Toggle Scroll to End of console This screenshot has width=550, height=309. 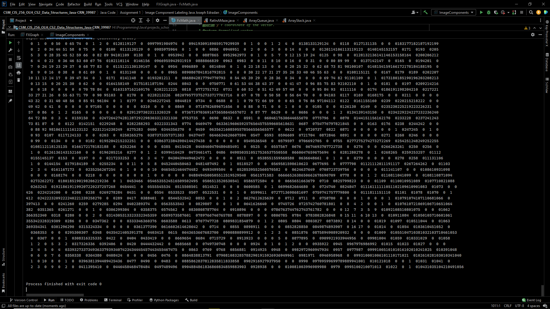19,65
